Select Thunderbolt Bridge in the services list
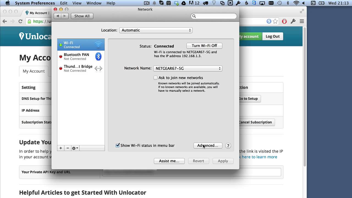This screenshot has height=198, width=352. (x=81, y=68)
